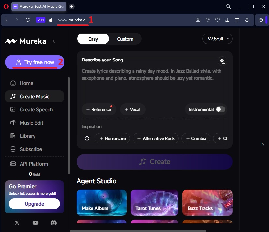
Task: Toggle the Instrumental switch
Action: pos(220,109)
